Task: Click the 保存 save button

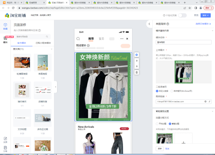Action: (x=160, y=148)
